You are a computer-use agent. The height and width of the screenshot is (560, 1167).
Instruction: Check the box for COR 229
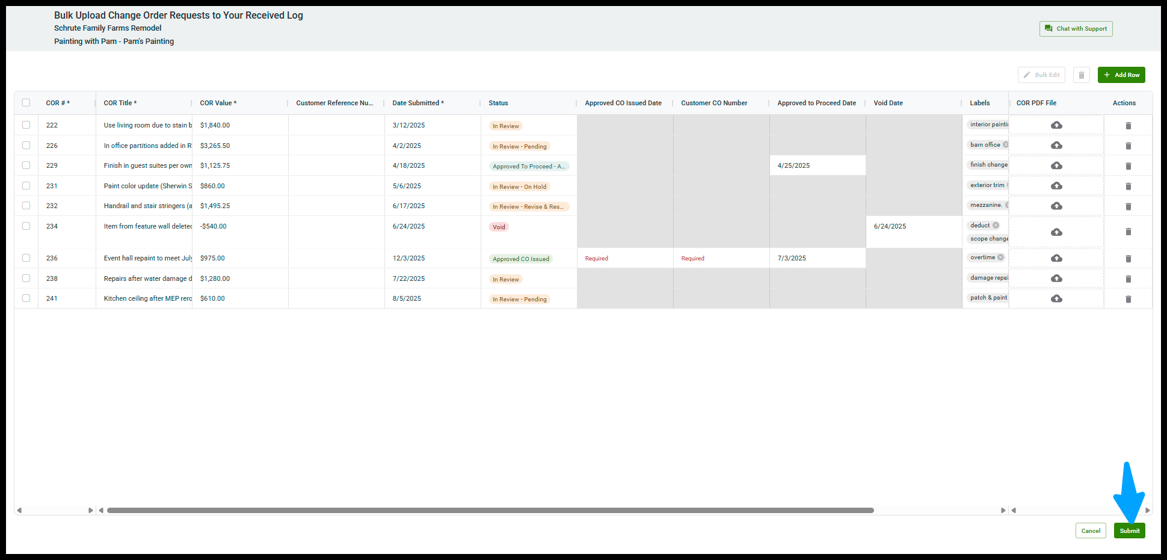point(26,165)
